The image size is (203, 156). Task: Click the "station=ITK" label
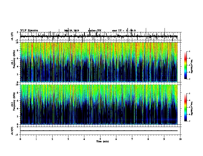(95, 31)
